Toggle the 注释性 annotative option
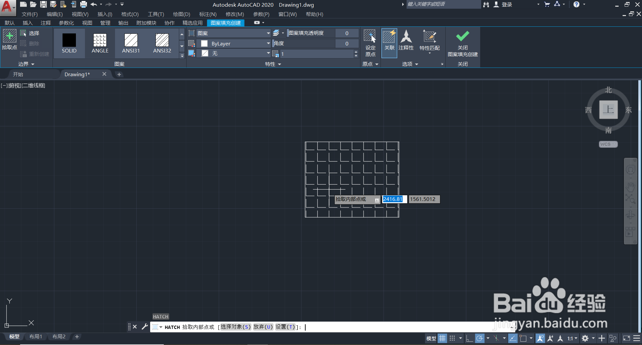The width and height of the screenshot is (642, 345). pos(406,41)
